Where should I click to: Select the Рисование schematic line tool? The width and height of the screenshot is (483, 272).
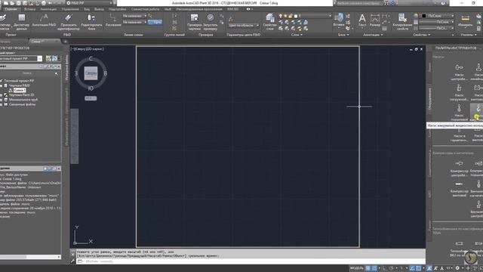(113, 20)
